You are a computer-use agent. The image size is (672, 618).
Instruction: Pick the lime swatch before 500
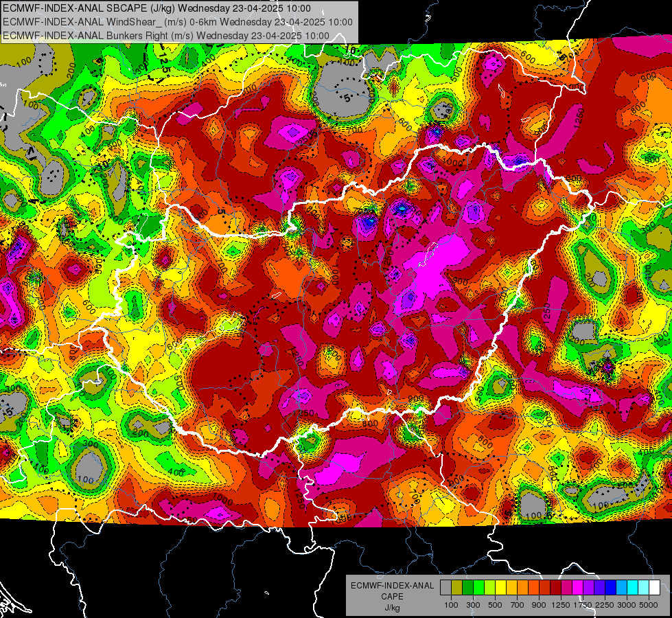[490, 587]
